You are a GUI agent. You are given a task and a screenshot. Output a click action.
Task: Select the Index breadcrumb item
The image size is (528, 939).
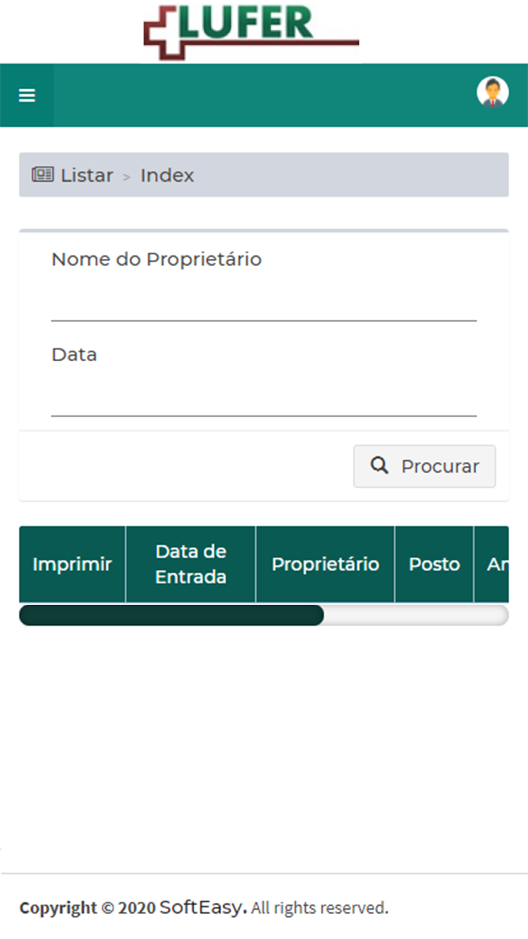pyautogui.click(x=167, y=175)
